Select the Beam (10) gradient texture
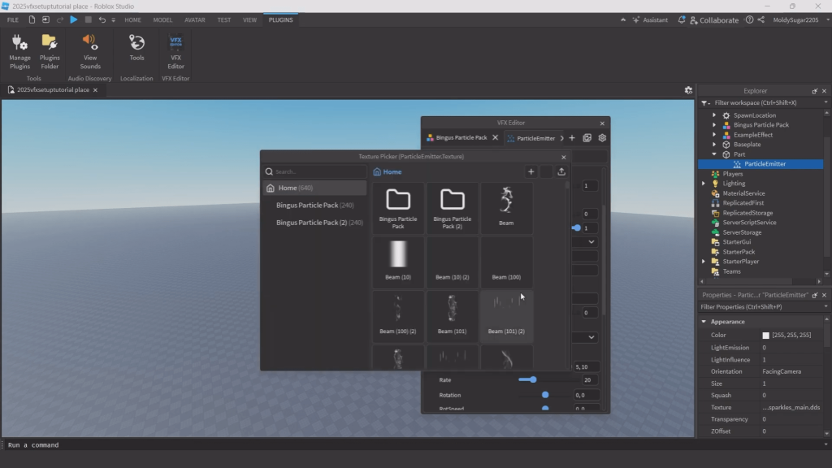The height and width of the screenshot is (468, 832). point(398,262)
